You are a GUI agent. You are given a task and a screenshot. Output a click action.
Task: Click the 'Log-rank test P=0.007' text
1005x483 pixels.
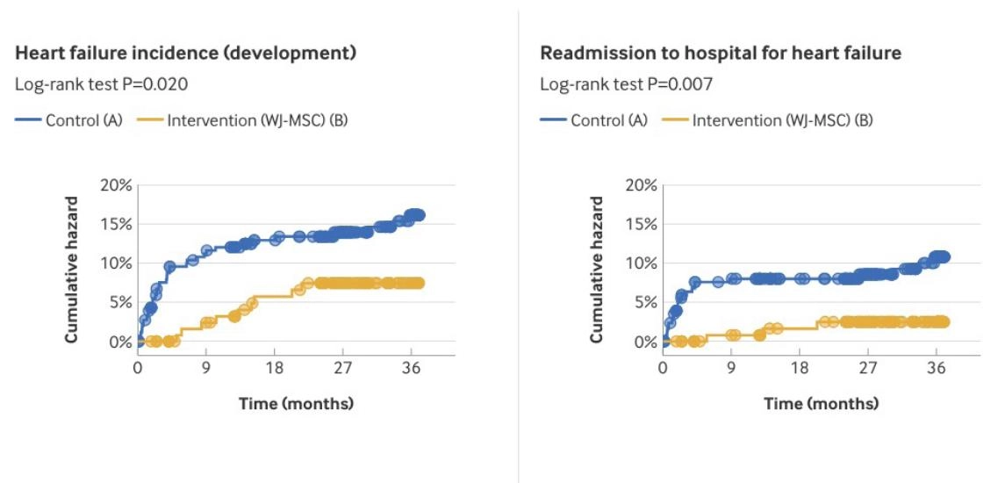coord(626,84)
